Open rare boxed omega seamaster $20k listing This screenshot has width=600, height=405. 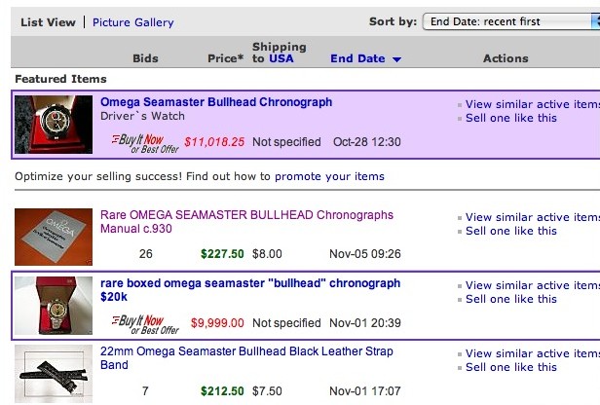[250, 290]
